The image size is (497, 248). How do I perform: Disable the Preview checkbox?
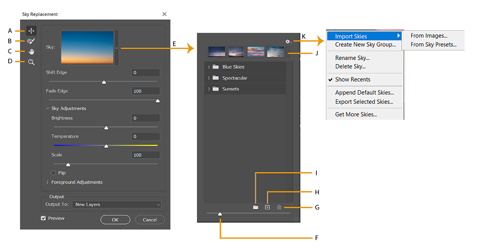[43, 218]
